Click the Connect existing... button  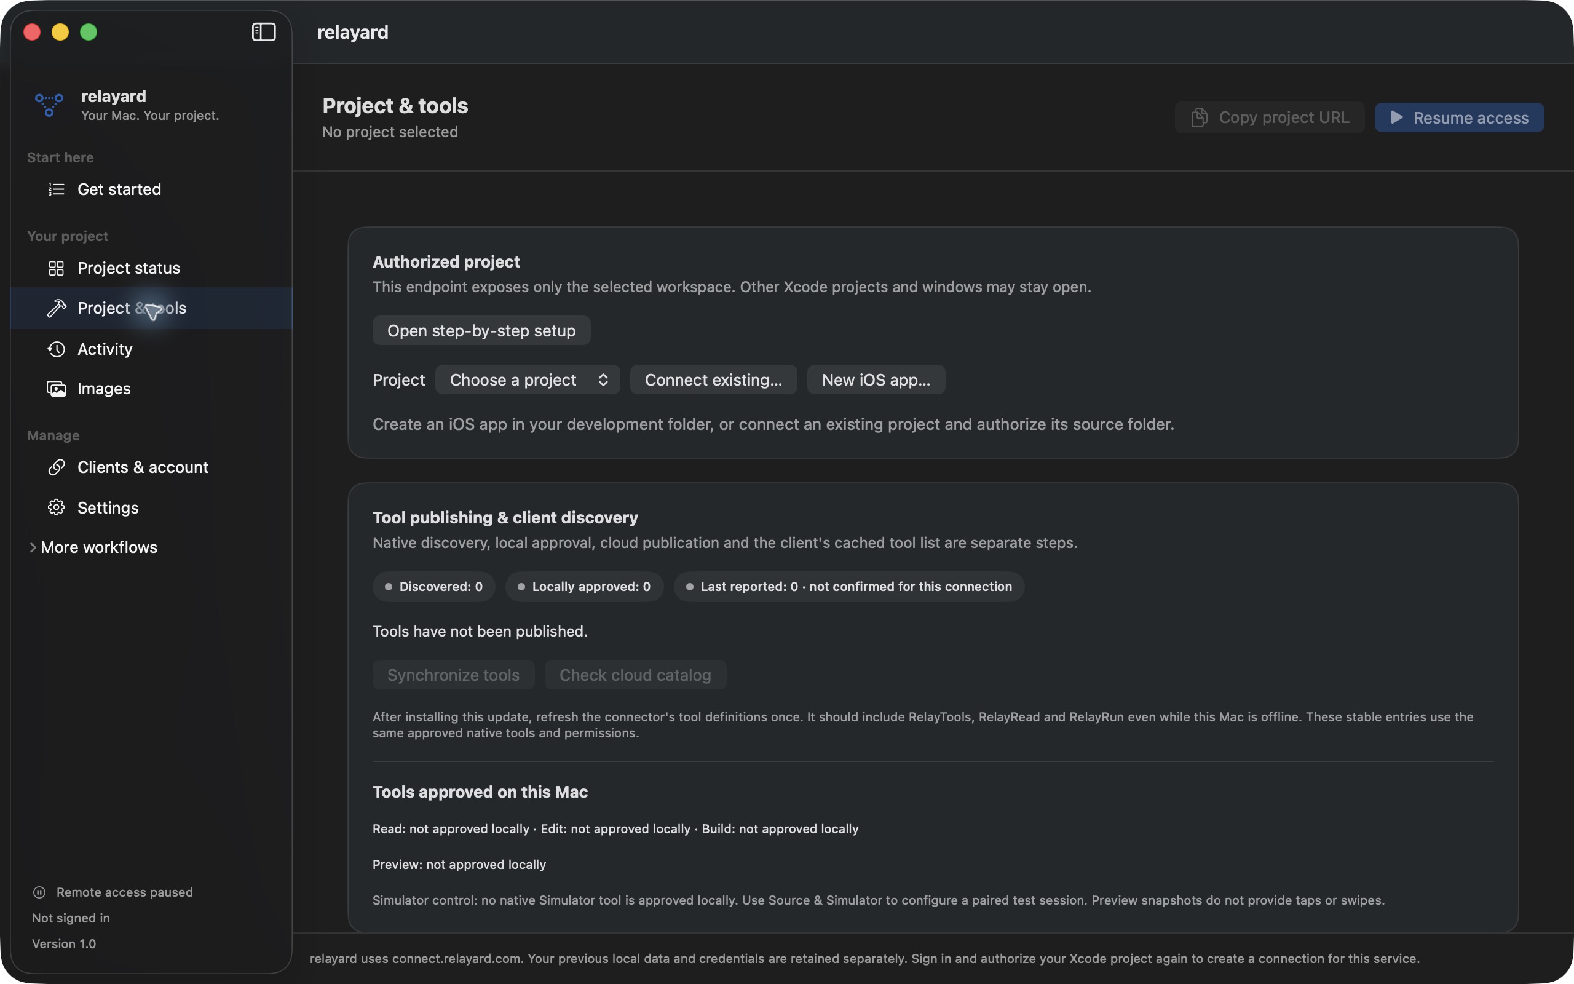[x=713, y=379]
